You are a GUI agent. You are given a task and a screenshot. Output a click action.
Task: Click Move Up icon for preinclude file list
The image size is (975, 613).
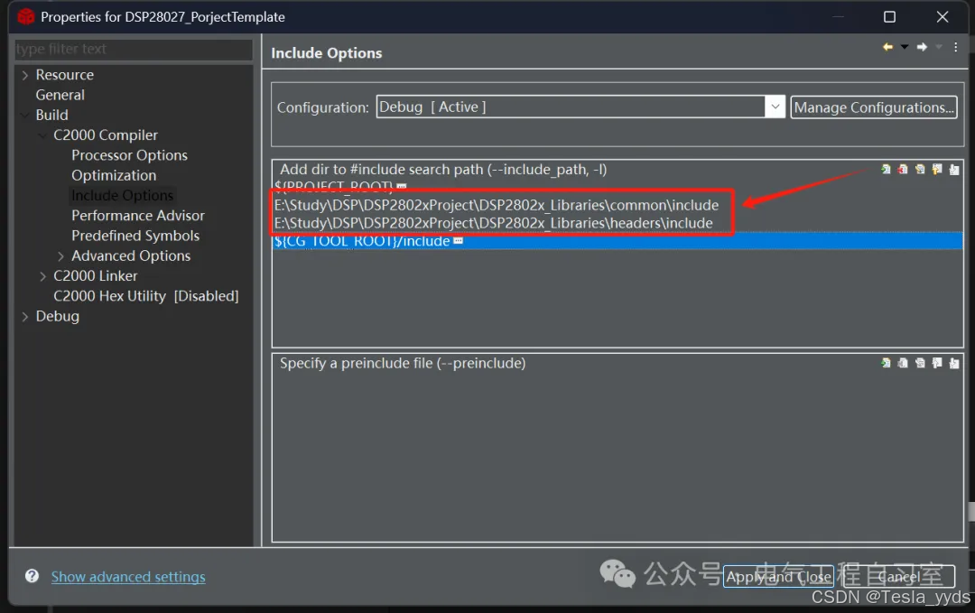[937, 363]
